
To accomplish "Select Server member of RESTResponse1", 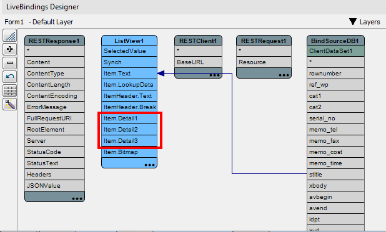I will click(54, 141).
